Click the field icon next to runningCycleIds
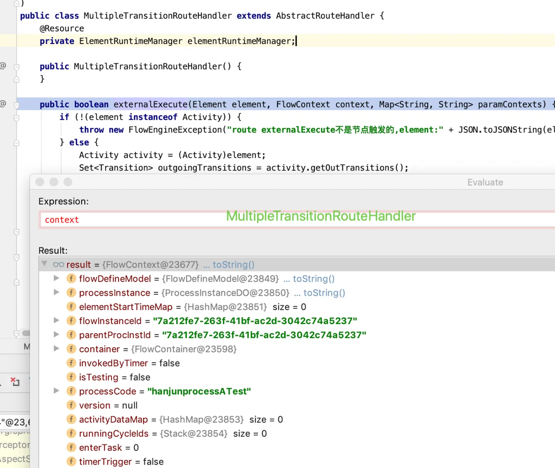 pos(71,433)
